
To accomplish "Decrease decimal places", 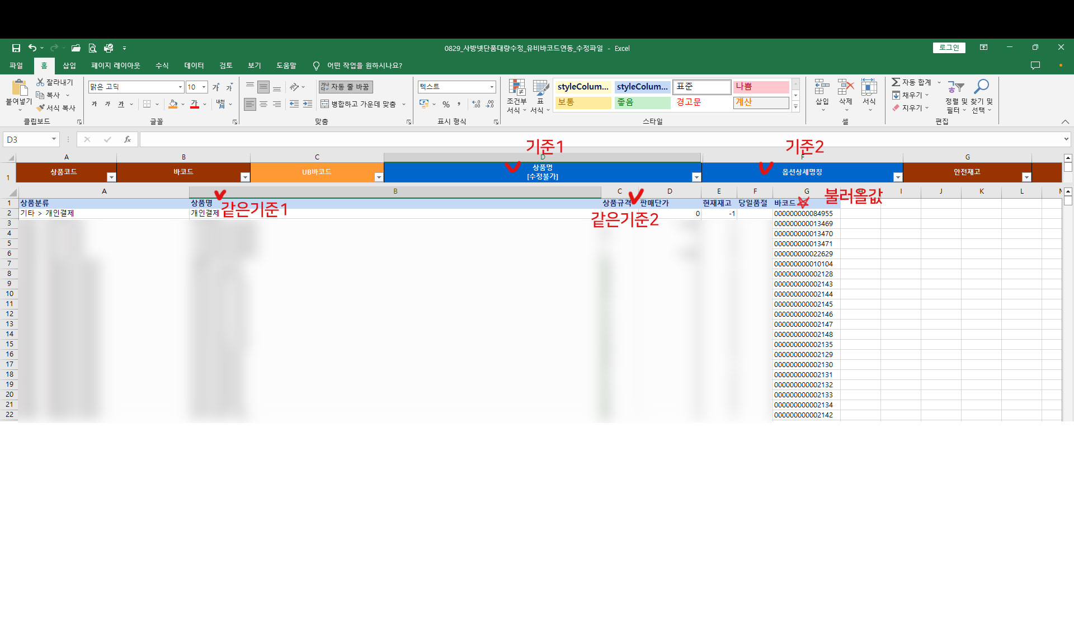I will (490, 104).
